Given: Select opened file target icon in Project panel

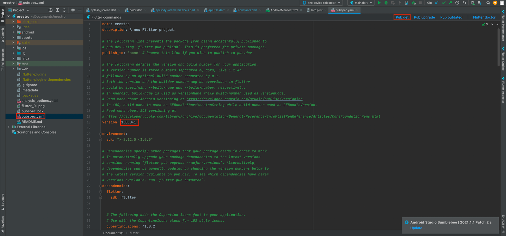Looking at the screenshot, I should pos(51,10).
